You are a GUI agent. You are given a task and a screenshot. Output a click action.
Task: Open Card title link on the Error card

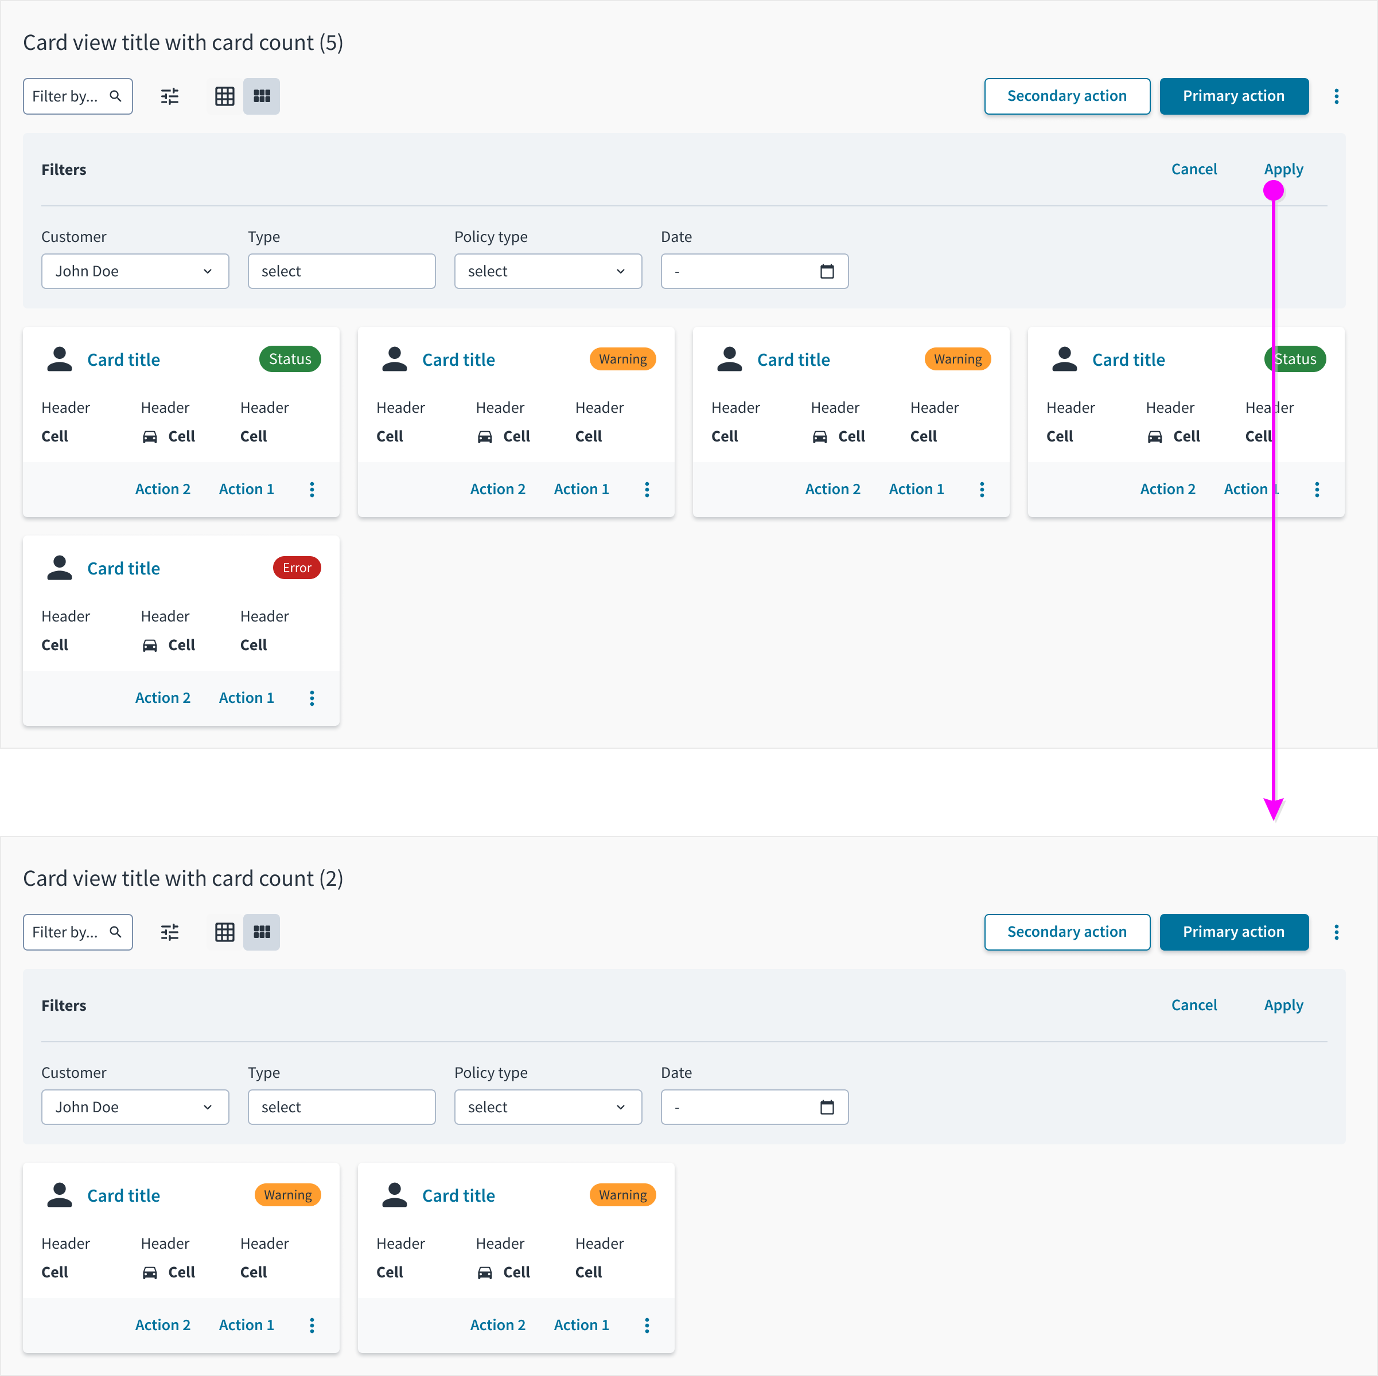pos(123,568)
